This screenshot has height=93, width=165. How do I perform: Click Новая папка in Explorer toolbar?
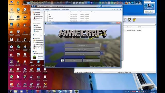coord(65,9)
